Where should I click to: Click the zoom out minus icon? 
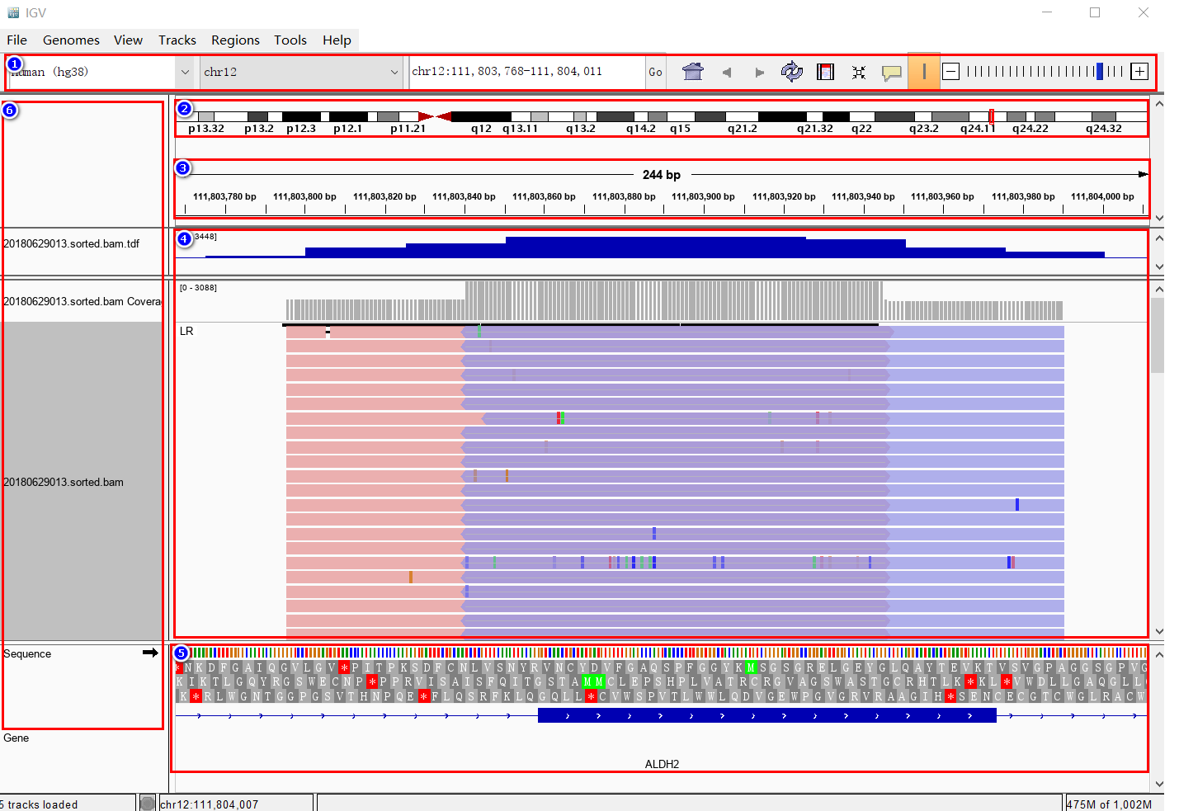951,72
